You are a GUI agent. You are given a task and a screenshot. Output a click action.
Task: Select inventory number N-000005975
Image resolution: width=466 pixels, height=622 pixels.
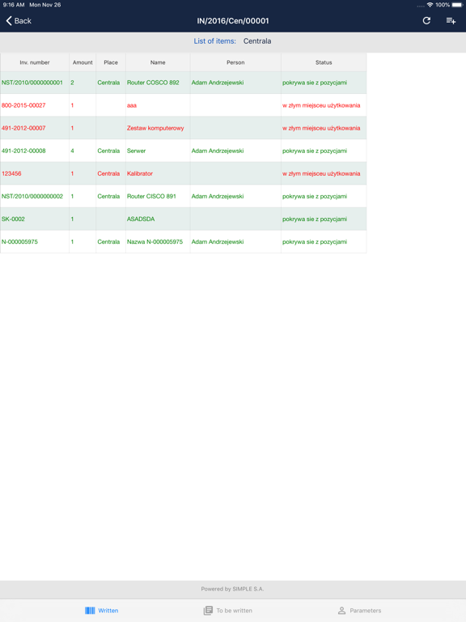pos(19,241)
